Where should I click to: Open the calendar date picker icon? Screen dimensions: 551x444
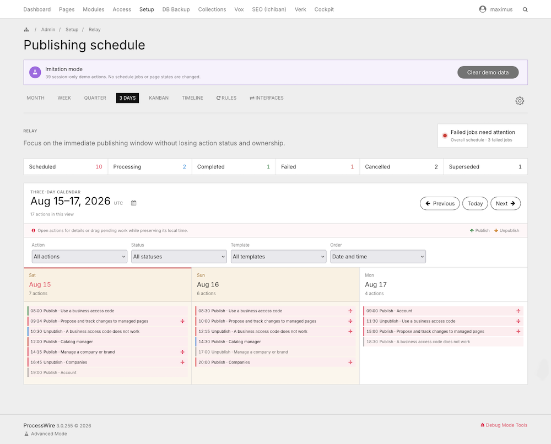coord(133,203)
